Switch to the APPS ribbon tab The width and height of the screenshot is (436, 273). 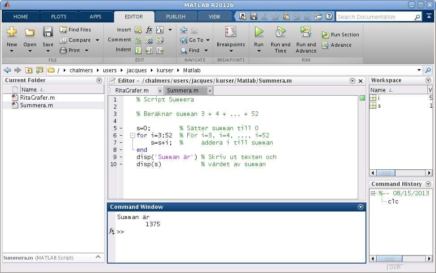click(95, 17)
